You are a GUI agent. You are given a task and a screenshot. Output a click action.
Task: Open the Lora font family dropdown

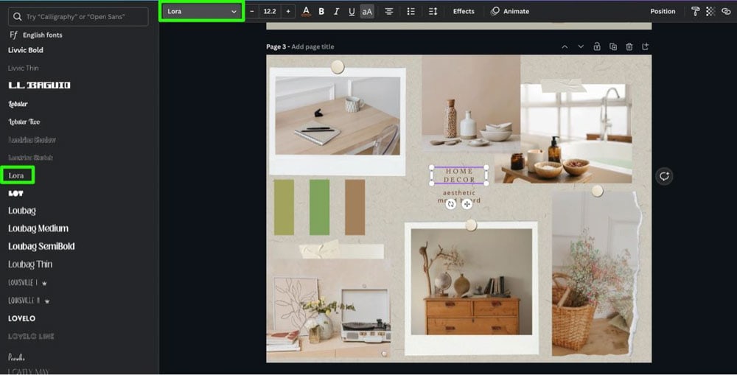pos(201,11)
